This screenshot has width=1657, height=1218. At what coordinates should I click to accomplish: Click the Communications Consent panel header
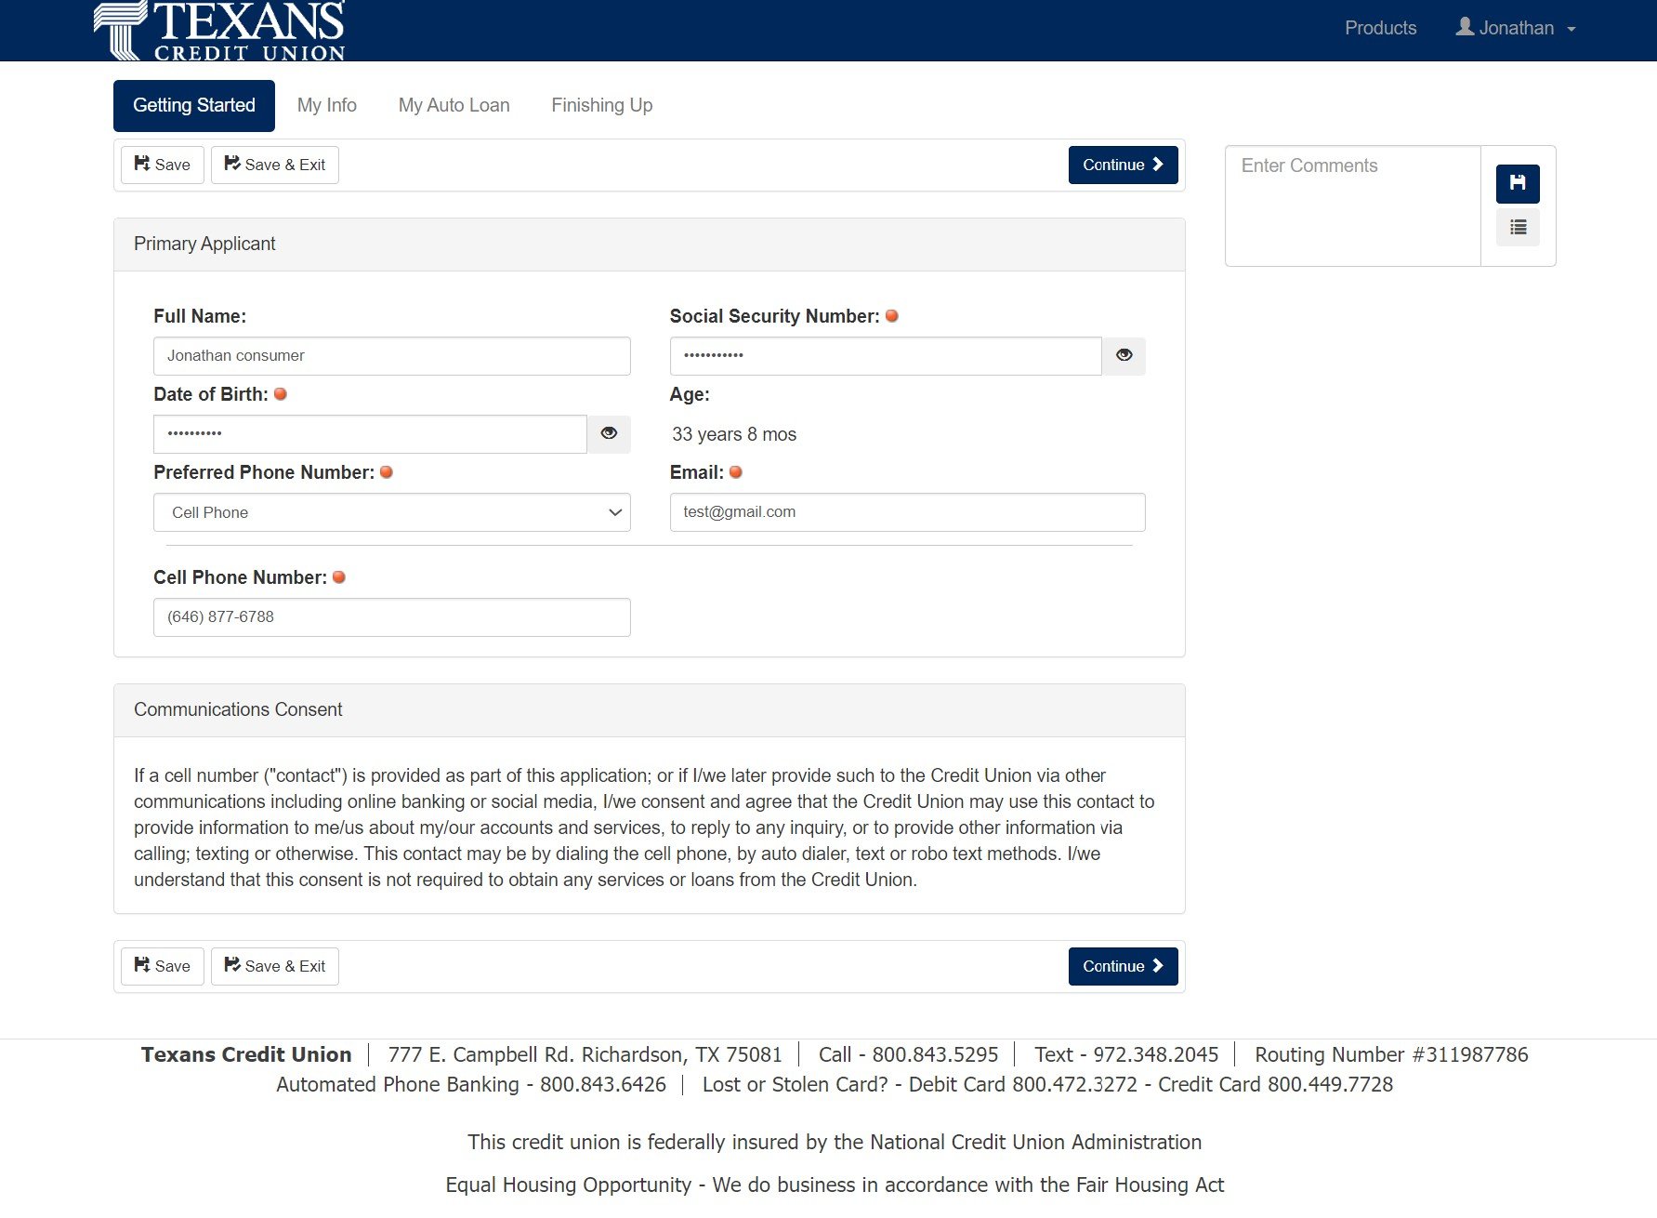(x=650, y=710)
